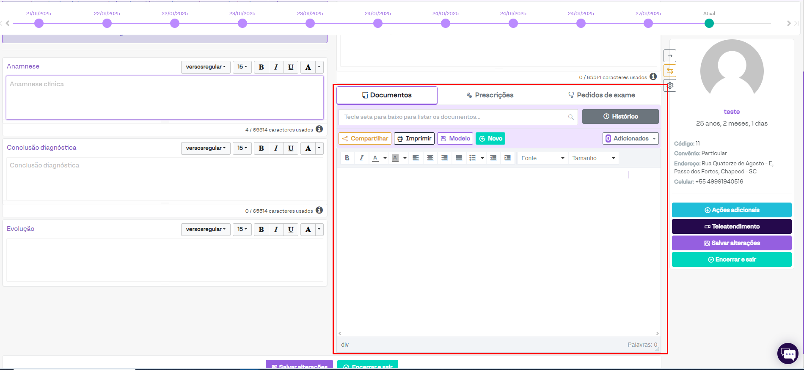Expand the Adicionados dropdown
804x370 pixels.
point(631,139)
